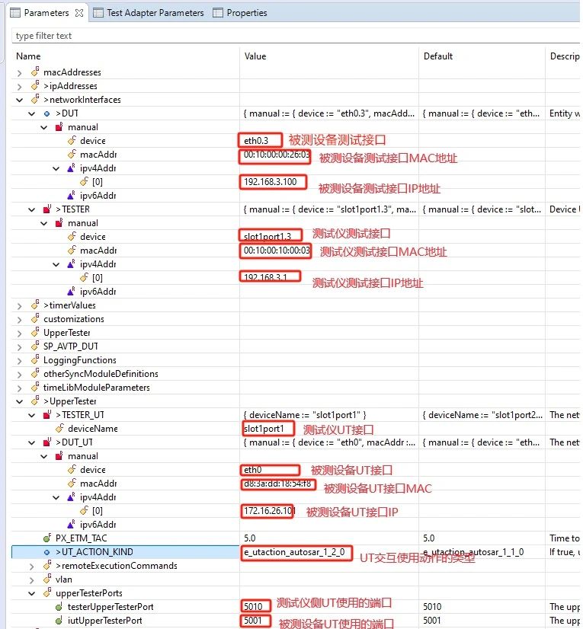This screenshot has height=629, width=583.
Task: Collapse the >networkInterfaces node
Action: click(x=20, y=100)
